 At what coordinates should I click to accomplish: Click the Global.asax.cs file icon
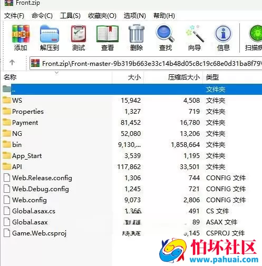pos(7,211)
